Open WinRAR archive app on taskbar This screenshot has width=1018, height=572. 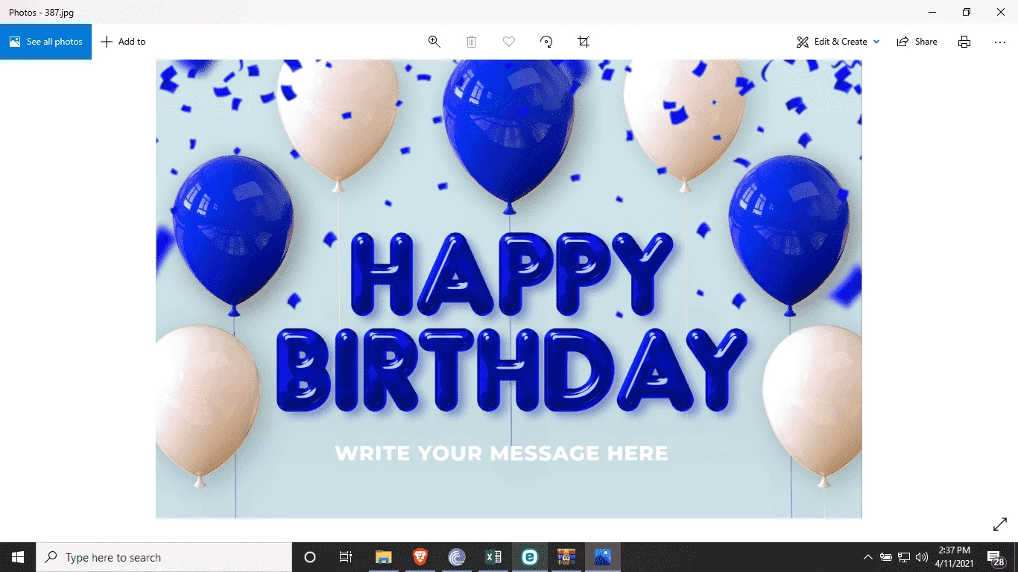pos(566,557)
